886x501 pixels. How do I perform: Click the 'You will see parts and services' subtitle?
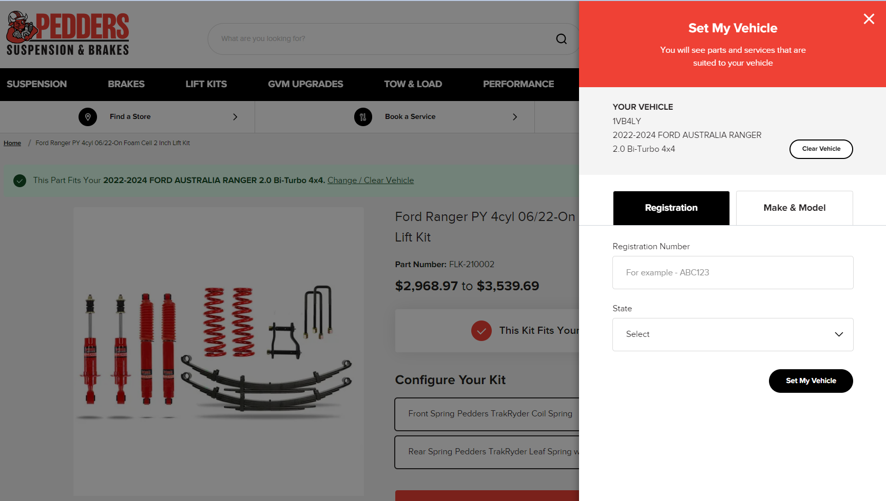click(733, 56)
